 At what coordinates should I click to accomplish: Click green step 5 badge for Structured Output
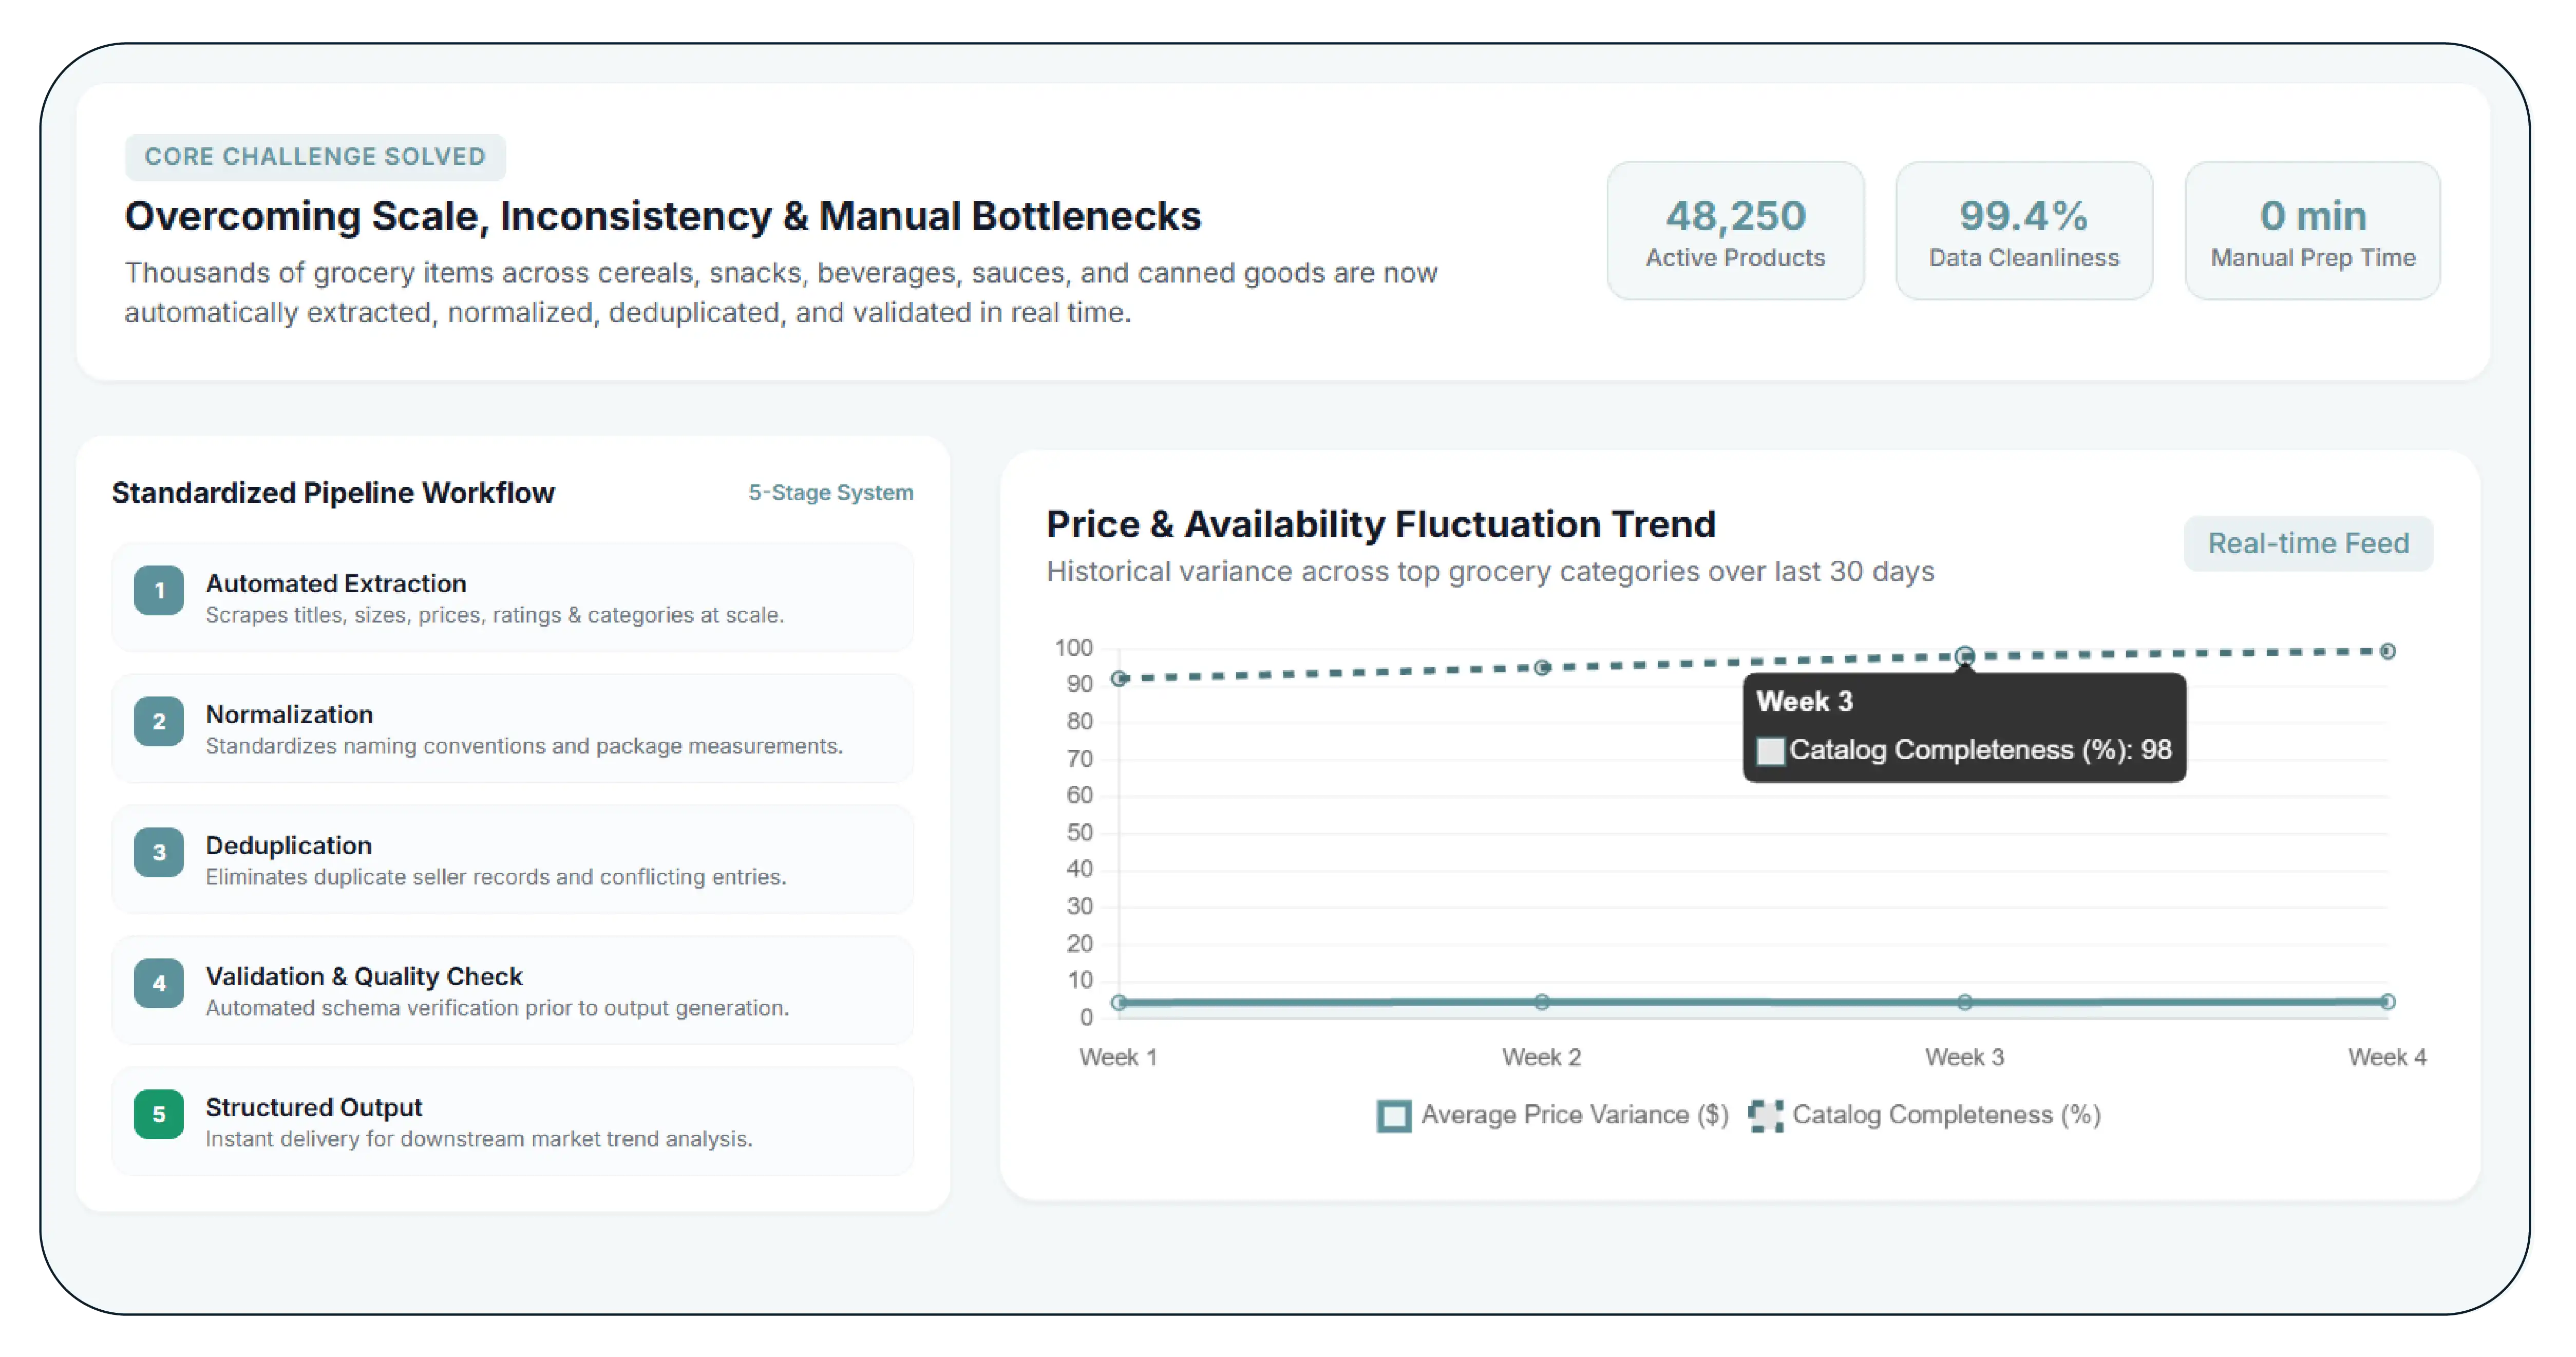(x=159, y=1115)
